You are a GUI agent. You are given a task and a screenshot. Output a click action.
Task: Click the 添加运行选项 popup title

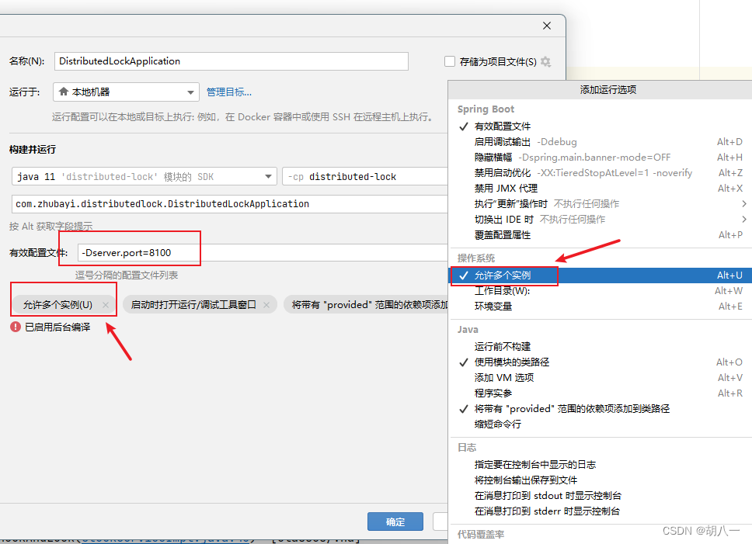pos(608,89)
